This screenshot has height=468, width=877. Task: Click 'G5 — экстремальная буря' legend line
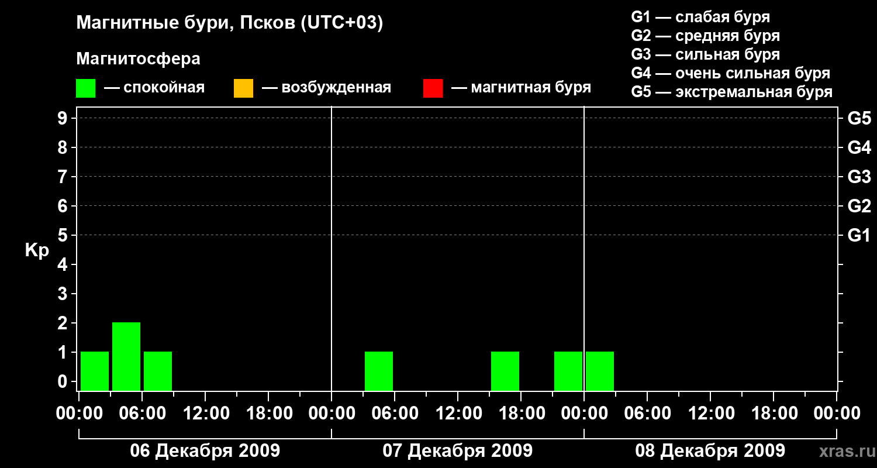pyautogui.click(x=732, y=92)
